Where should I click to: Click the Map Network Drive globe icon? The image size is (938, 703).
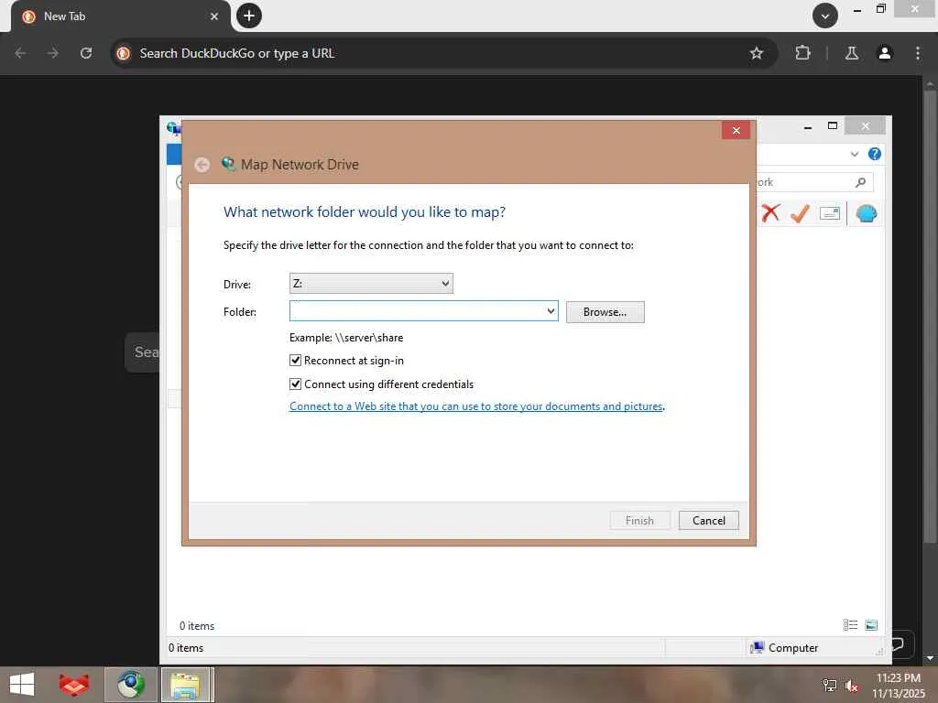(x=228, y=163)
